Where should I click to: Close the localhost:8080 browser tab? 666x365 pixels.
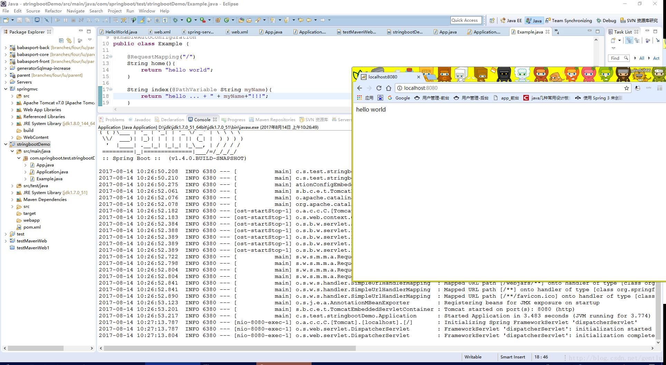[x=419, y=77]
